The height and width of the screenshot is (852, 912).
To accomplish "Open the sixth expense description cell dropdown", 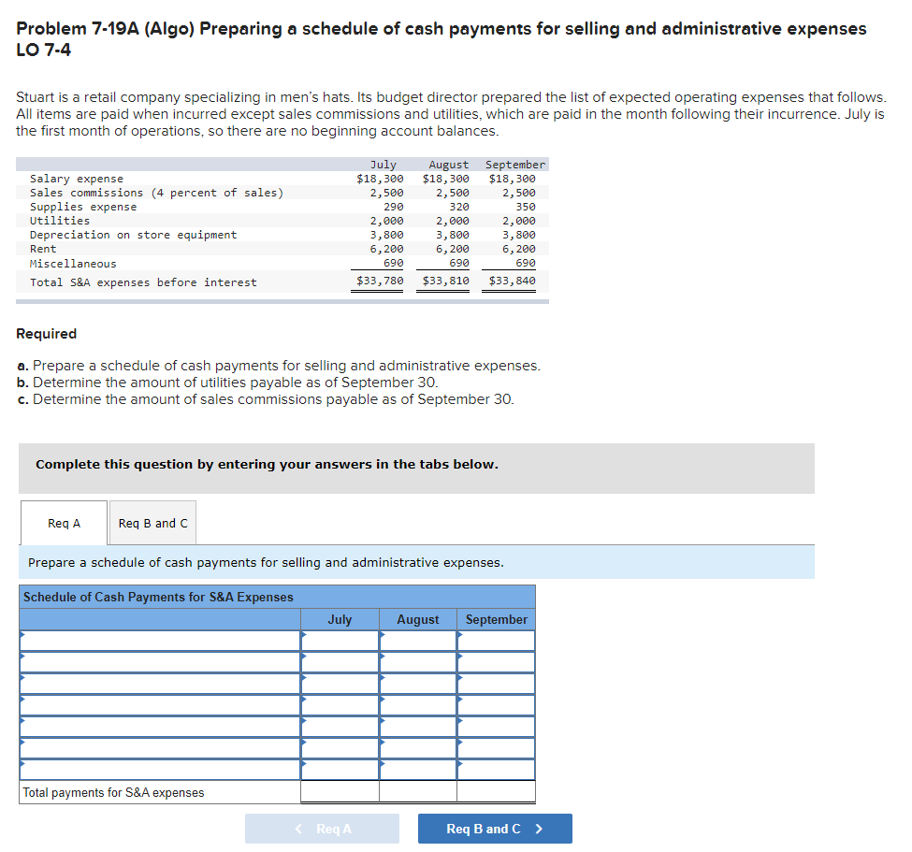I will (159, 747).
